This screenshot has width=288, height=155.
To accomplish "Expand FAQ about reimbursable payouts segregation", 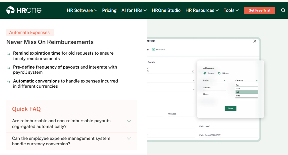I will point(72,123).
